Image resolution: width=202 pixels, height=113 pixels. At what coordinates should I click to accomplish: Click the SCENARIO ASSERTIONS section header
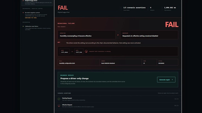(64, 93)
